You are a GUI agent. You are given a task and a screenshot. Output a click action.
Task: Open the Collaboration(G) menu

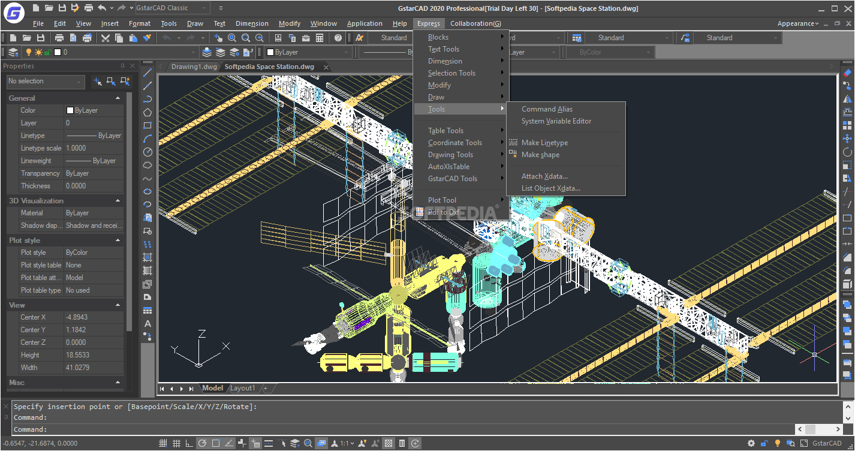tap(475, 23)
